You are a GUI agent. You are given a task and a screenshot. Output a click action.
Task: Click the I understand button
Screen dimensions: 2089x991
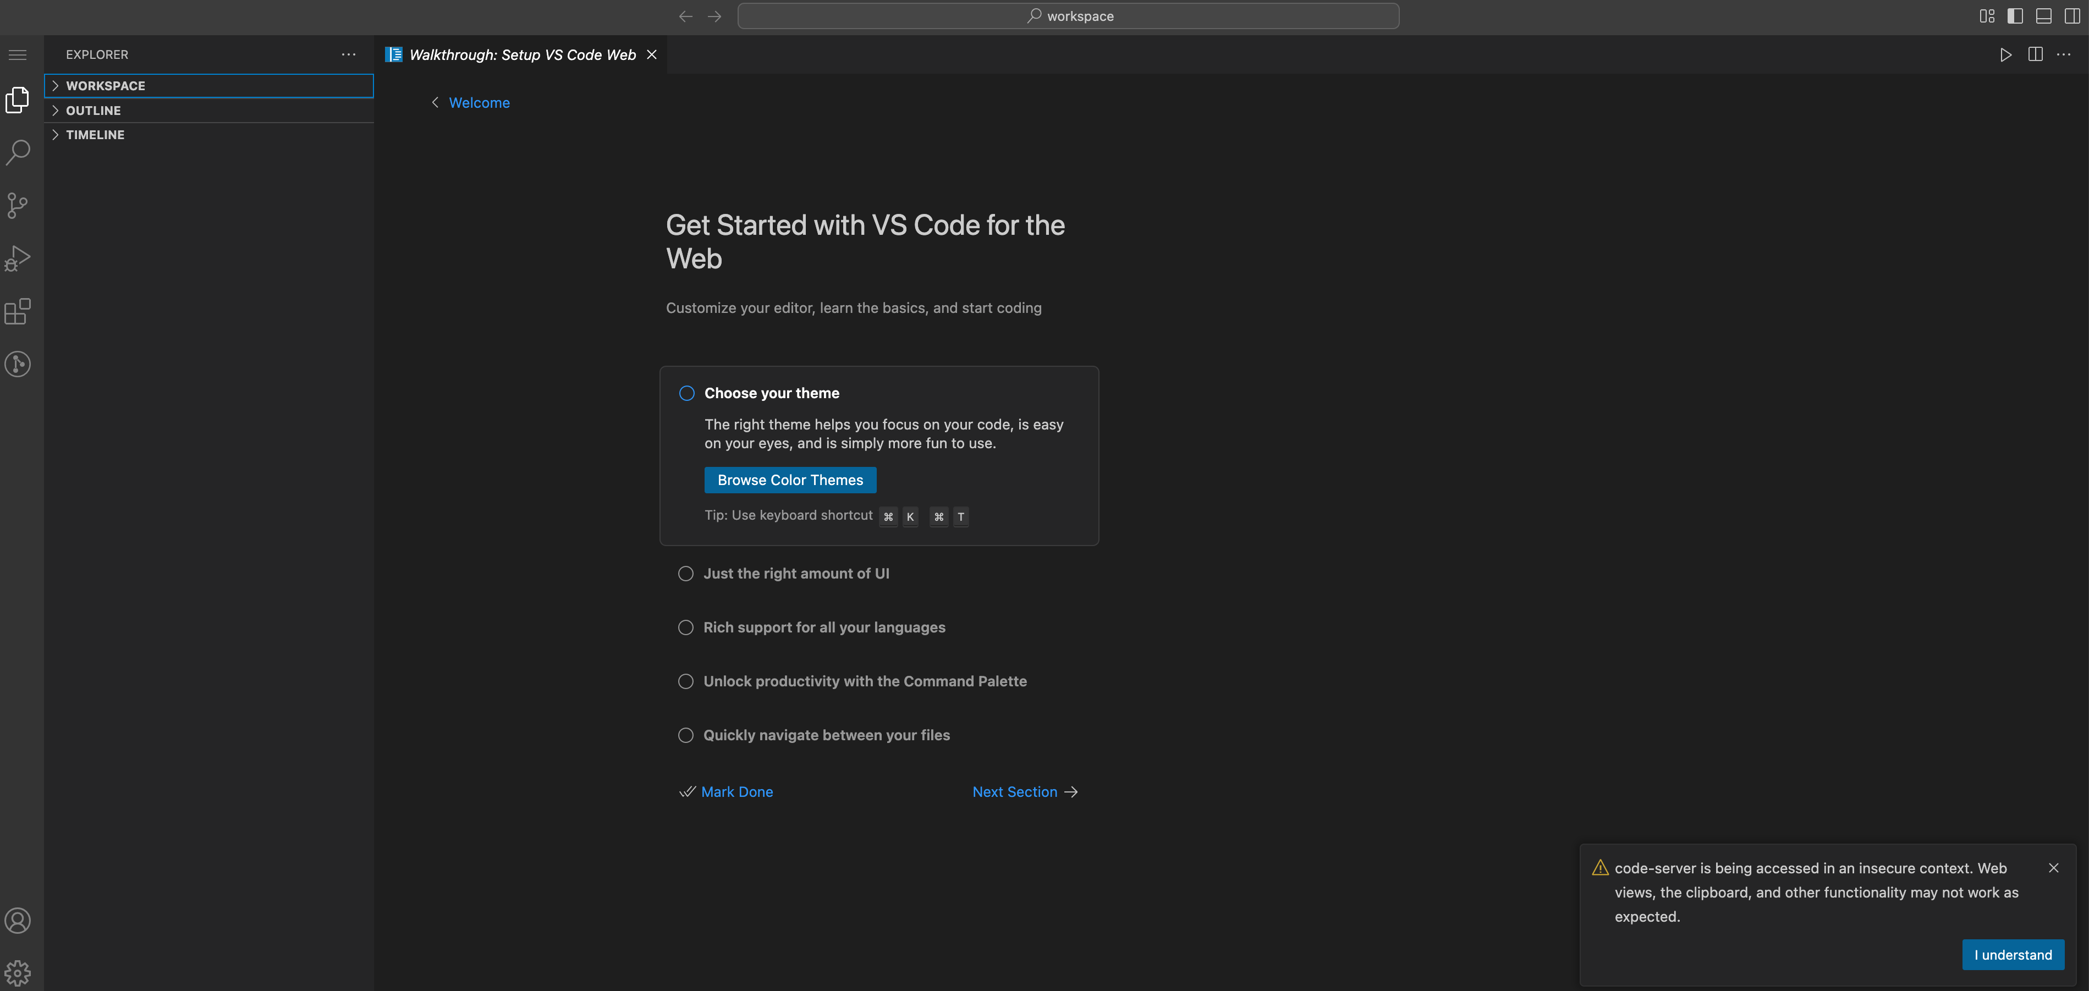2013,955
